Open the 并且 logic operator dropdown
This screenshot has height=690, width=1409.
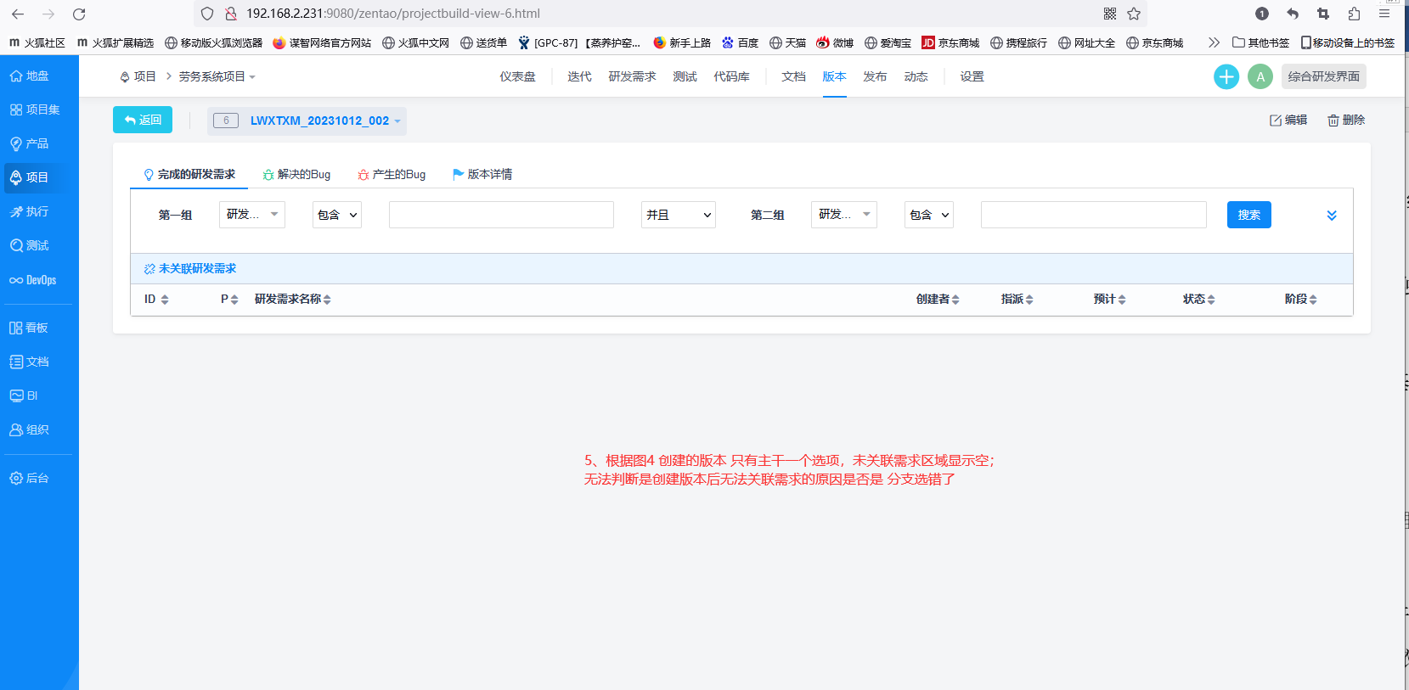[x=678, y=215]
